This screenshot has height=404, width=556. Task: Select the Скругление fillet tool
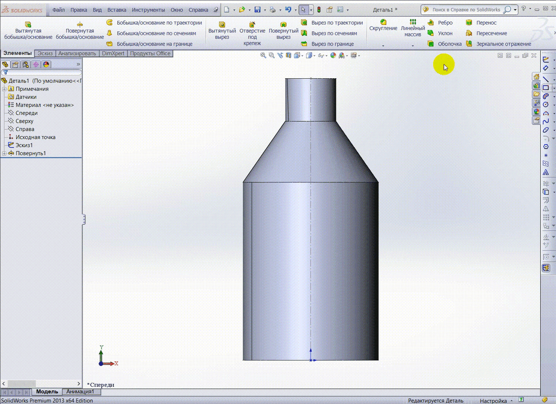coord(383,25)
